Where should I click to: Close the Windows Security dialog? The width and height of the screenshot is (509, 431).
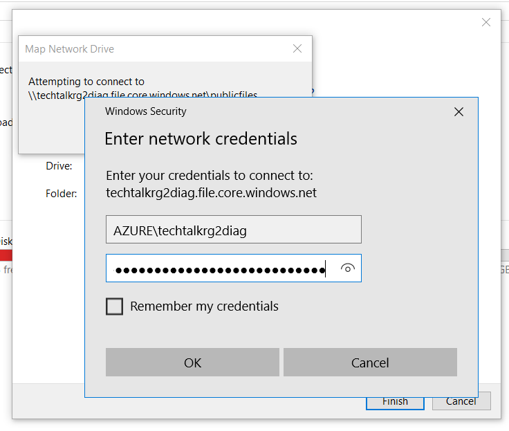(x=459, y=112)
